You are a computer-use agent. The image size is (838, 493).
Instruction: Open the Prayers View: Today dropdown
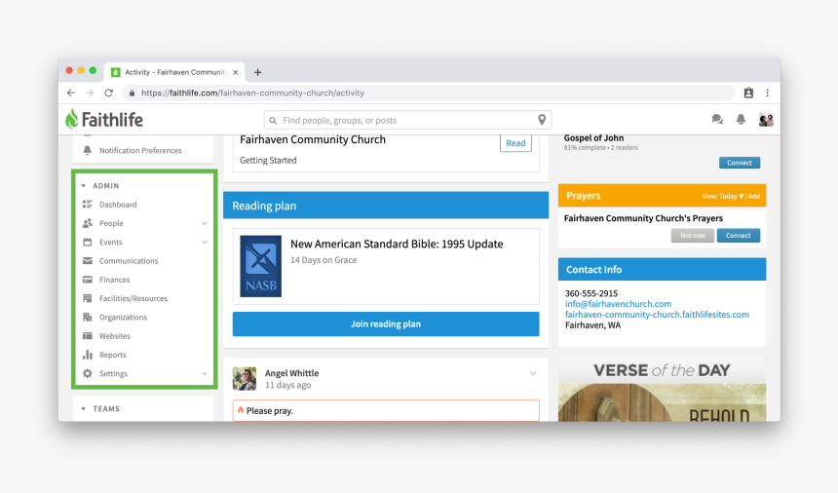[x=723, y=196]
